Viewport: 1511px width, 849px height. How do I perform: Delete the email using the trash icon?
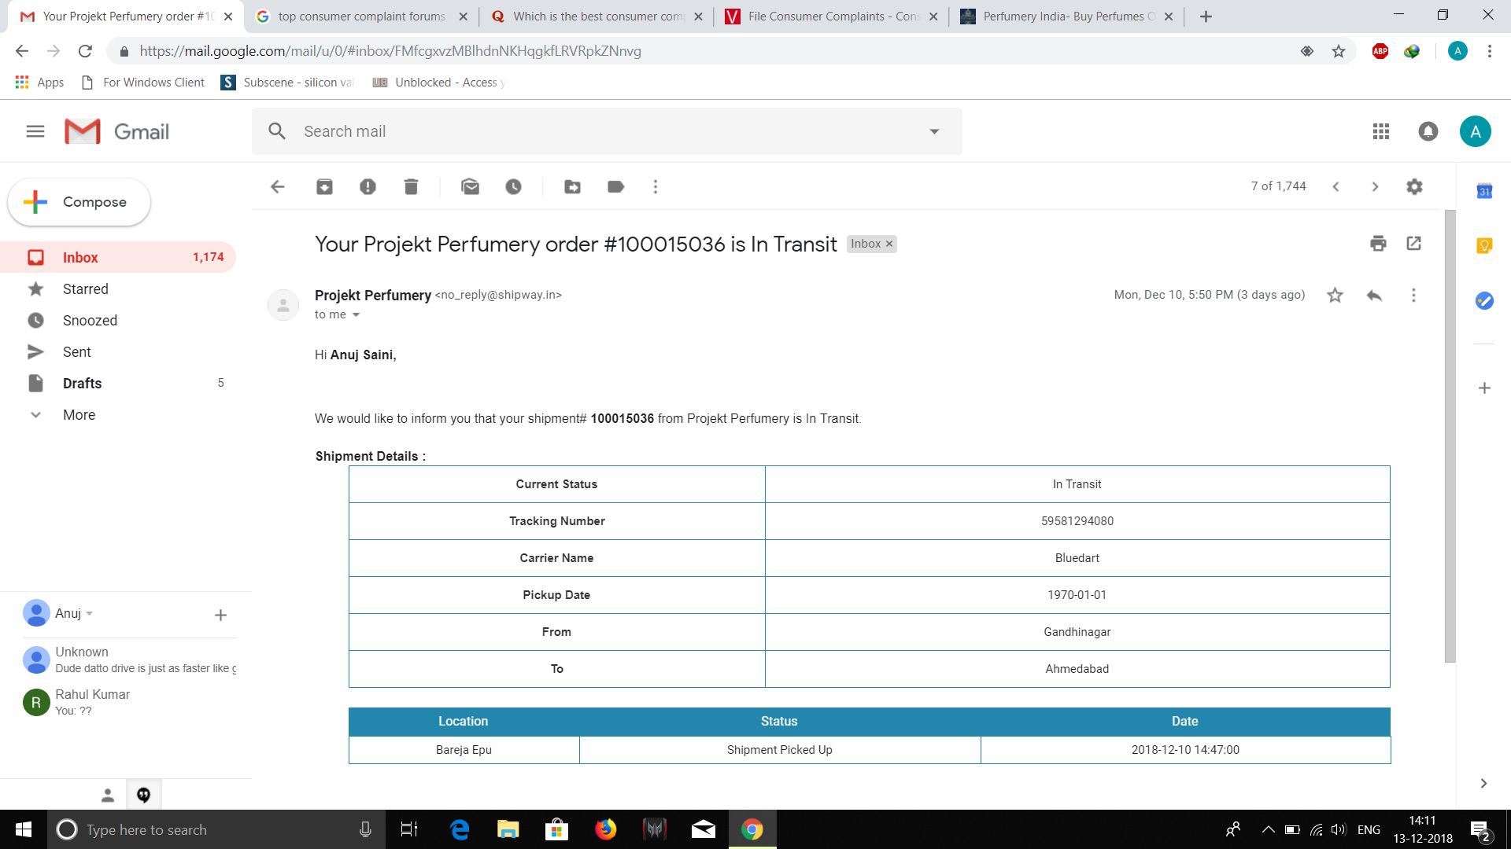(x=411, y=186)
